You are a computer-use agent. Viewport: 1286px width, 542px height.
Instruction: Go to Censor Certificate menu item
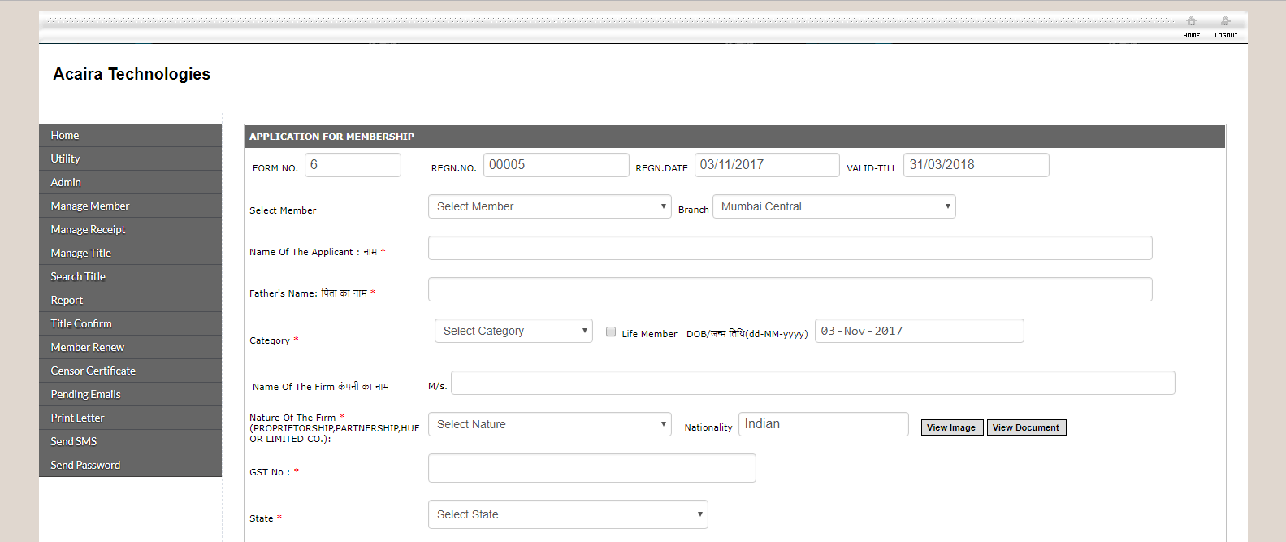coord(93,371)
